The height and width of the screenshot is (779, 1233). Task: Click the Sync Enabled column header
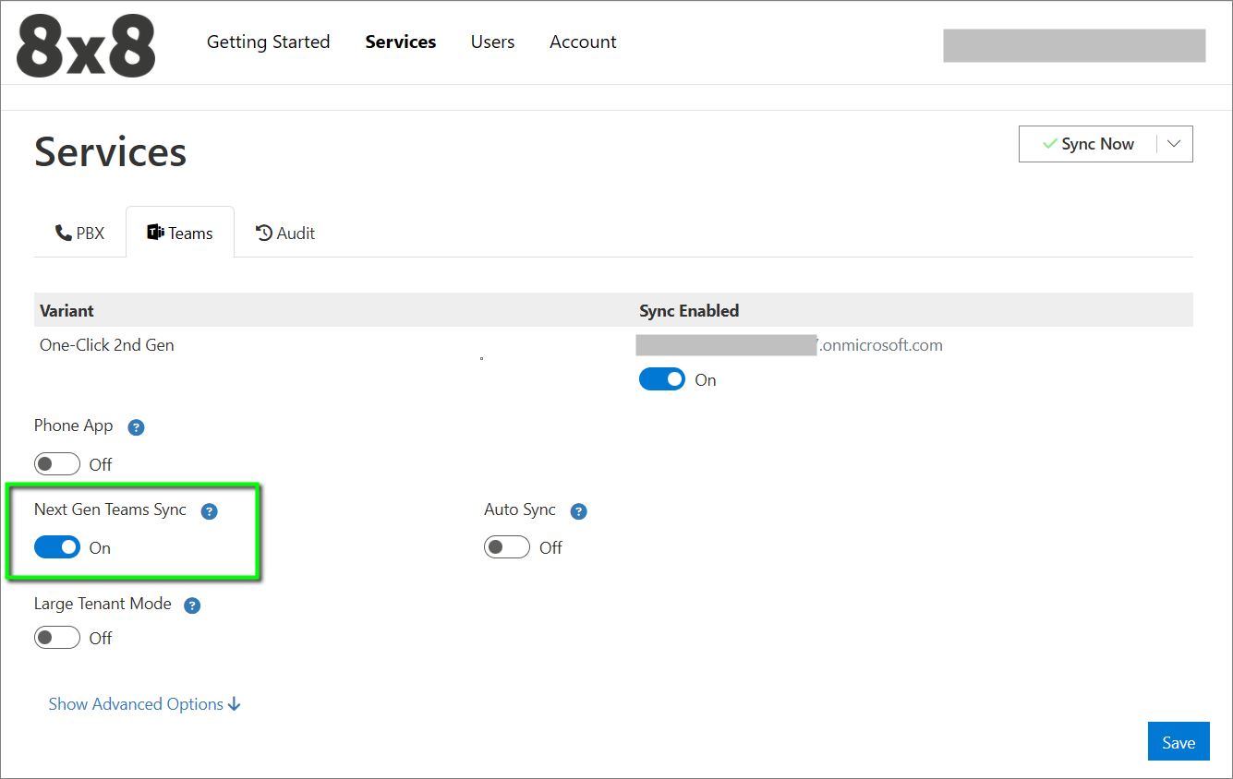pyautogui.click(x=689, y=311)
